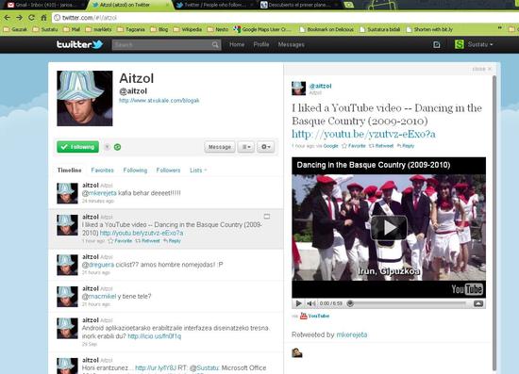Image resolution: width=519 pixels, height=374 pixels.
Task: Click the detail pane vertical scrollbar
Action: 494,223
